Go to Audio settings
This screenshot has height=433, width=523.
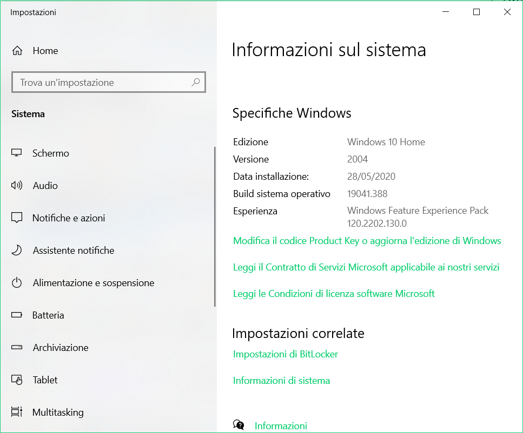point(45,186)
